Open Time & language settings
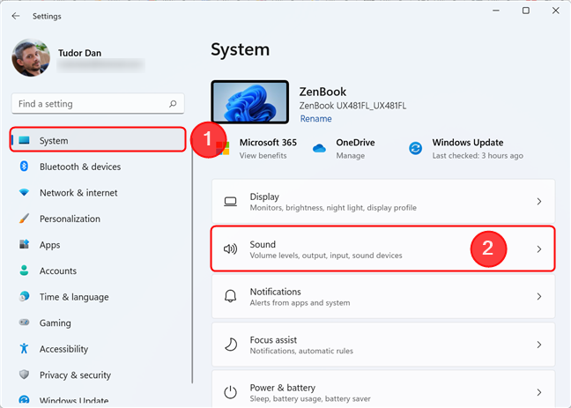The image size is (571, 408). click(98, 297)
